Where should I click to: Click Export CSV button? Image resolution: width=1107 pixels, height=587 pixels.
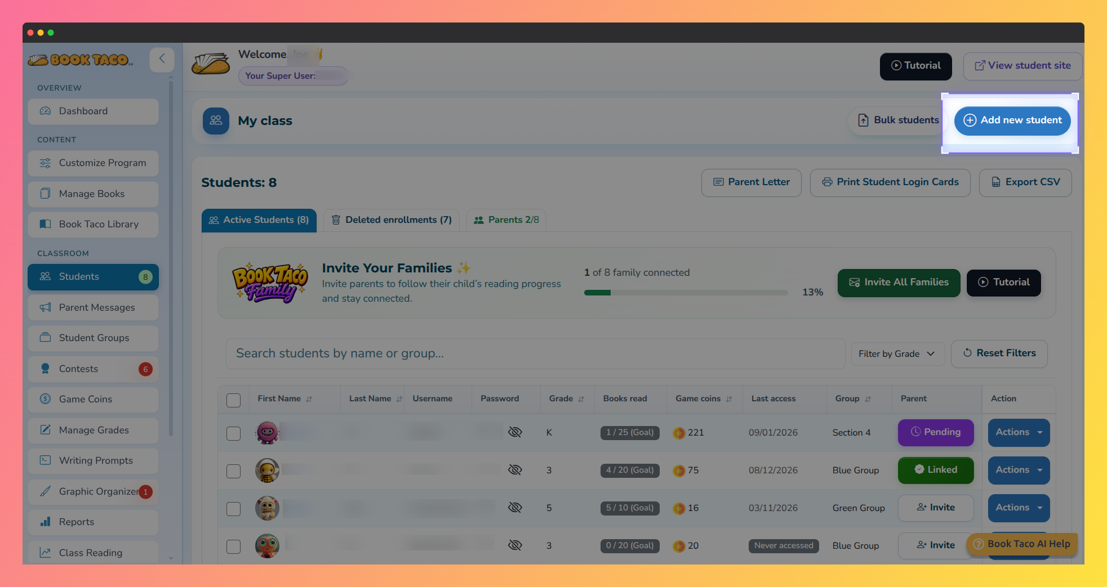point(1025,183)
